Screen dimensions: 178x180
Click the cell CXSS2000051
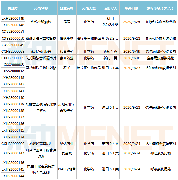tap(13, 32)
